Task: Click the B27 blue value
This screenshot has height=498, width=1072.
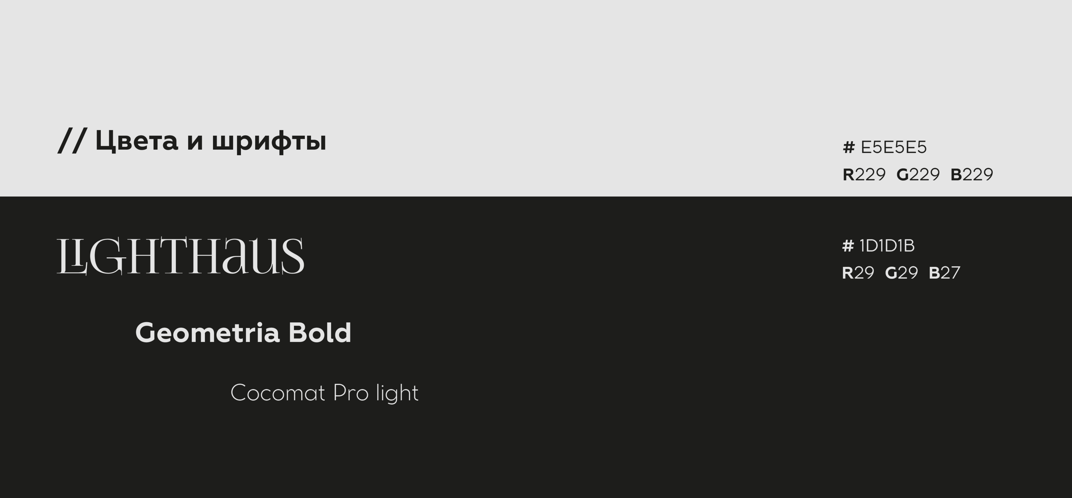Action: pos(944,273)
